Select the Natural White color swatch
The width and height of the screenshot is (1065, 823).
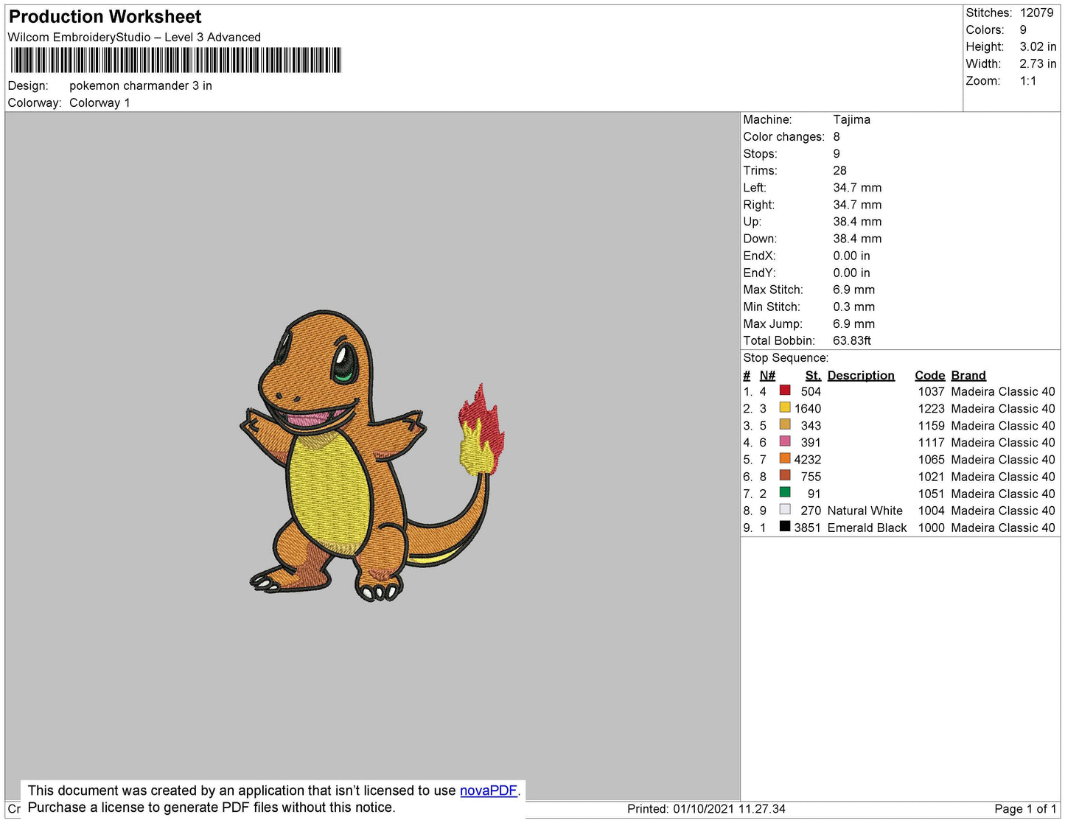[x=785, y=509]
